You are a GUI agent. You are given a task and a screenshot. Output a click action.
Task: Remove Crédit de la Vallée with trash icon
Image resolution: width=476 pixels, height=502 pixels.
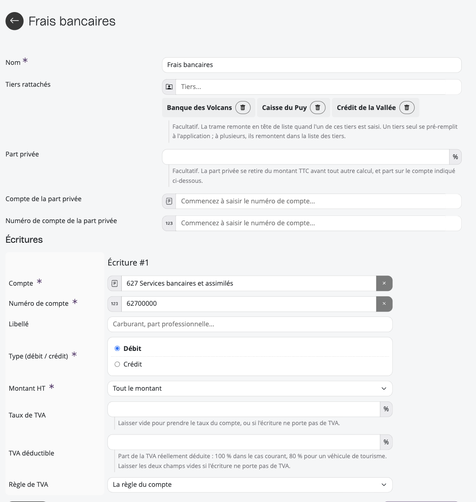click(407, 108)
